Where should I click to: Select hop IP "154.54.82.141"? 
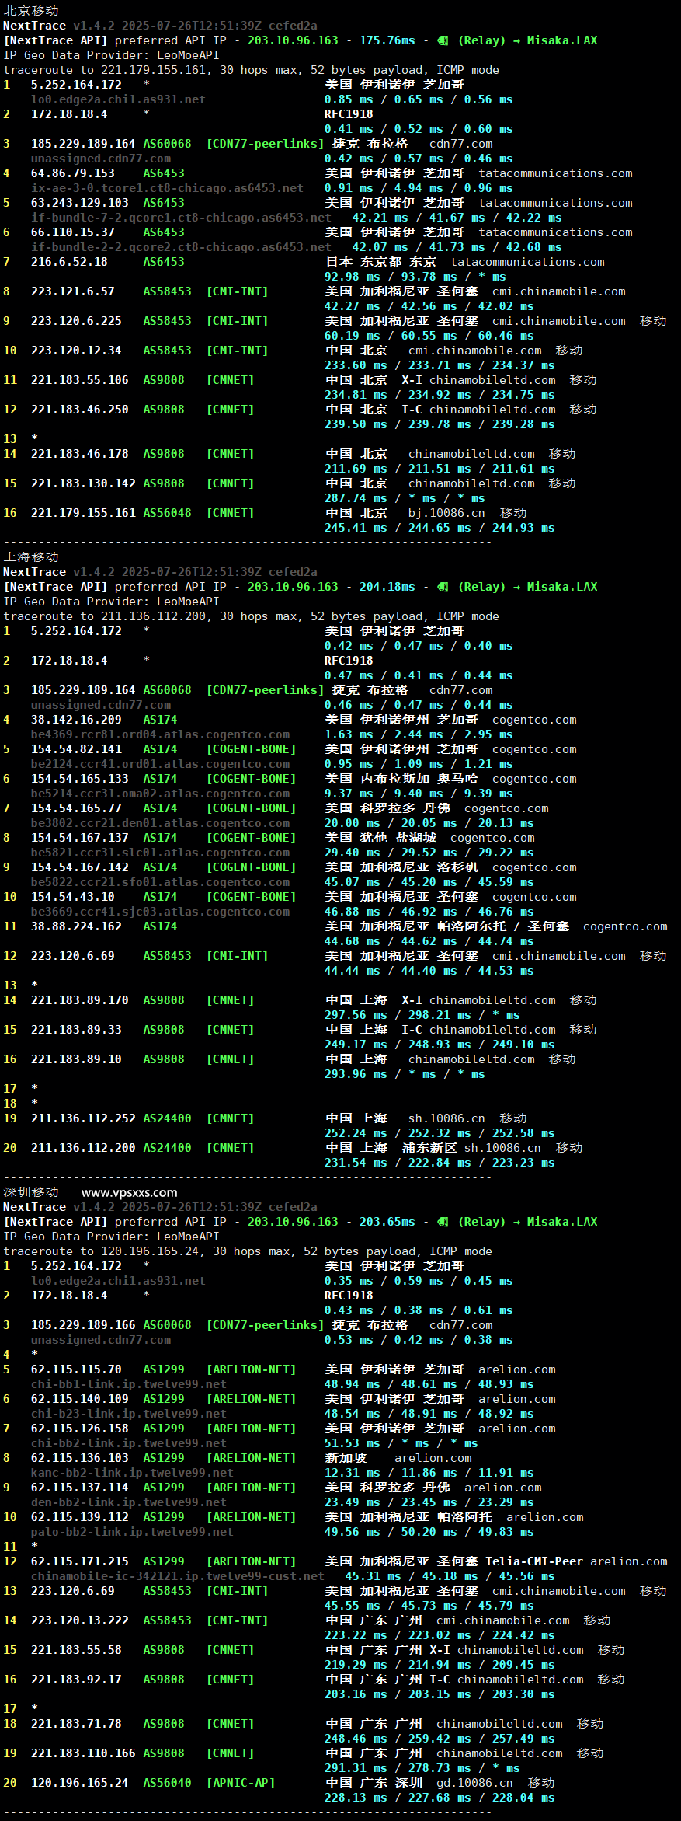point(76,749)
